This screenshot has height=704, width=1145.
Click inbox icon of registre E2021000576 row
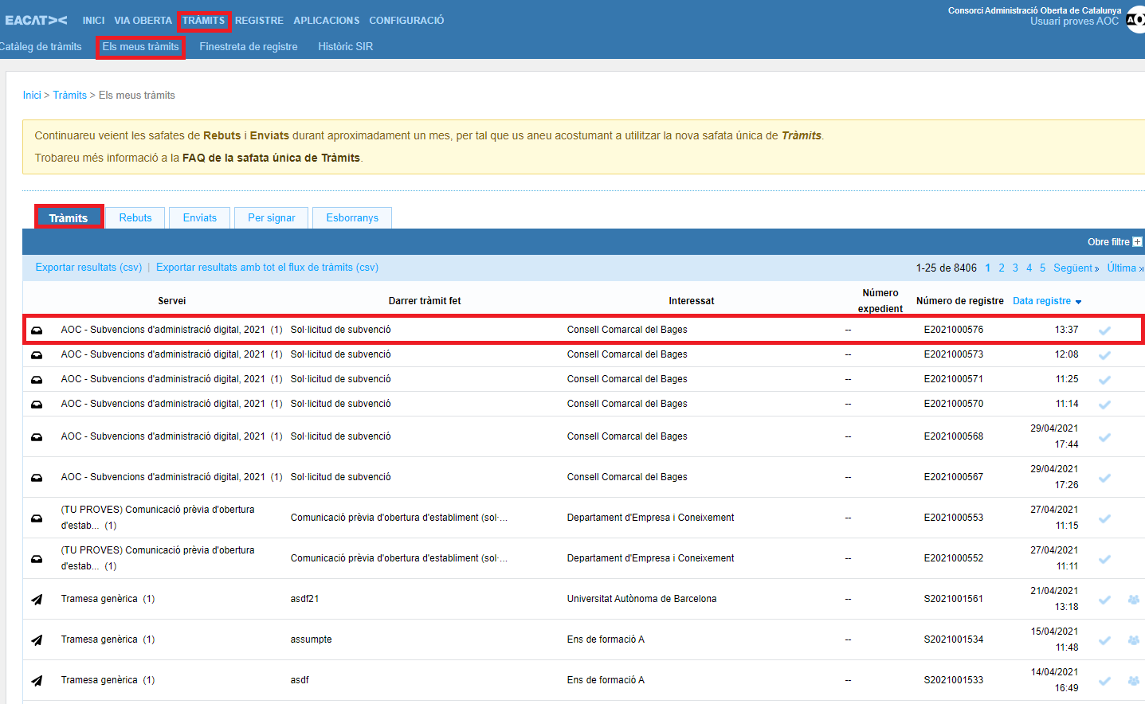tap(37, 330)
